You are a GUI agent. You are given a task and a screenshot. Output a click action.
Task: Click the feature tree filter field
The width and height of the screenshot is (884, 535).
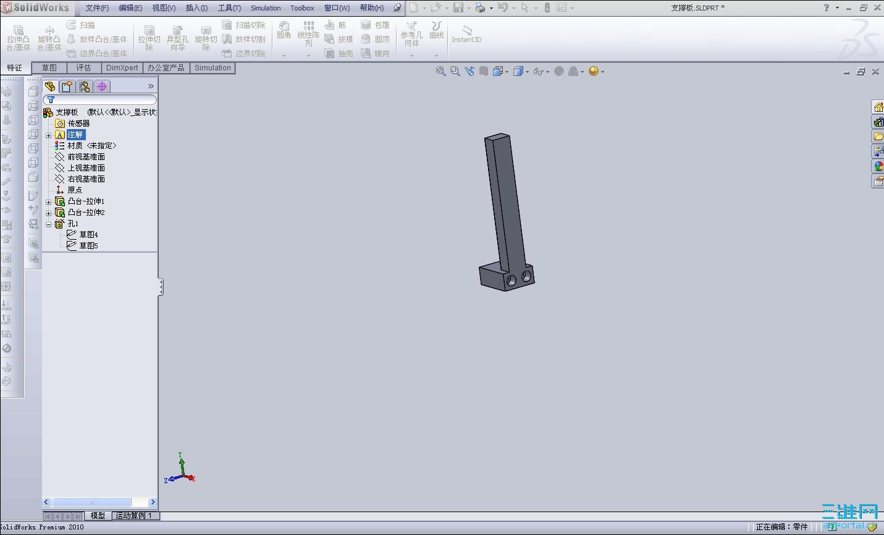point(99,99)
